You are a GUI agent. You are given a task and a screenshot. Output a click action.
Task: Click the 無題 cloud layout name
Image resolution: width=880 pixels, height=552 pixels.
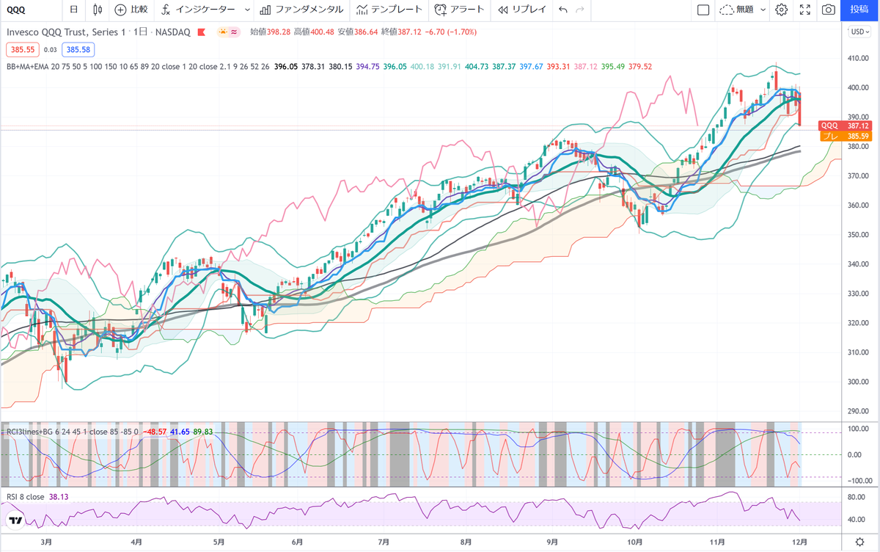click(737, 10)
